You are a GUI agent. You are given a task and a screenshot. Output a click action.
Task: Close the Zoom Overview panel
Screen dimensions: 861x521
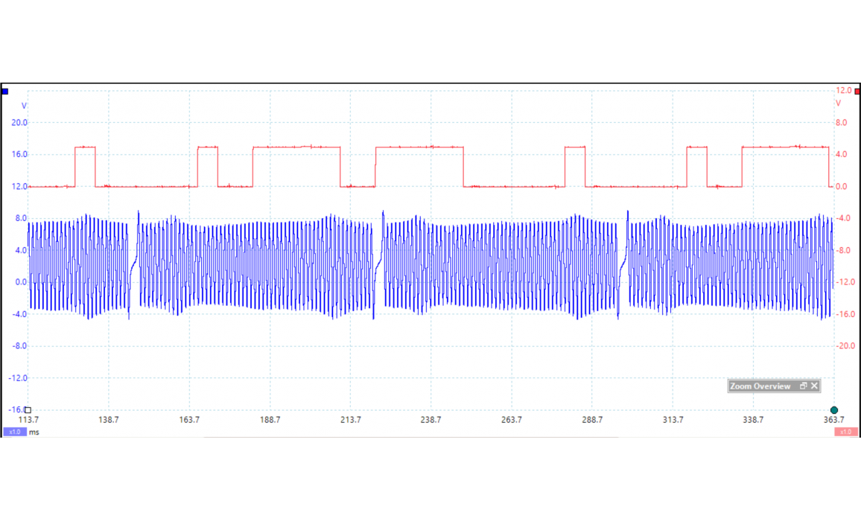click(x=814, y=386)
